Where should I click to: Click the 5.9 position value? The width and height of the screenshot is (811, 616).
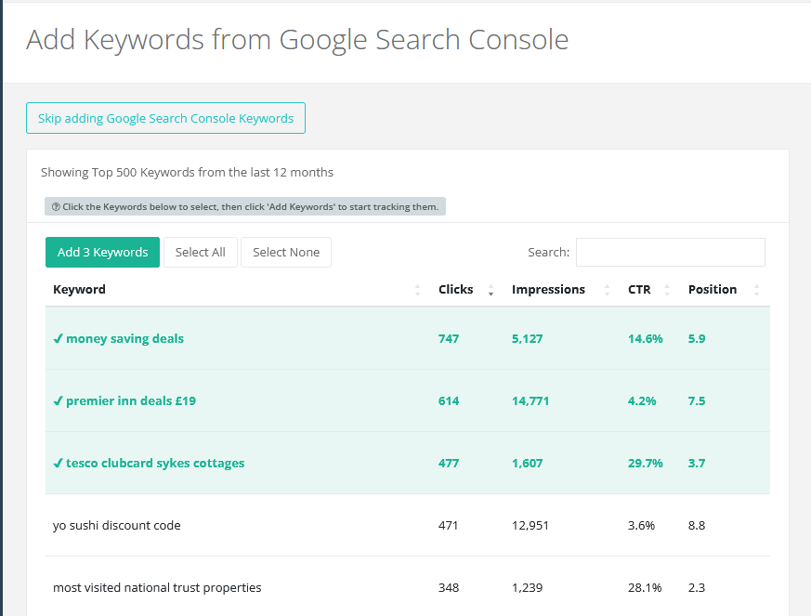click(x=697, y=339)
